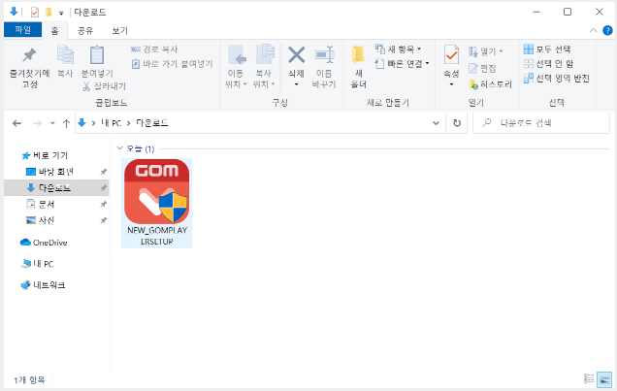Screen dimensions: 617x391
Task: Click History (히스토리) in the ribbon
Action: (490, 84)
